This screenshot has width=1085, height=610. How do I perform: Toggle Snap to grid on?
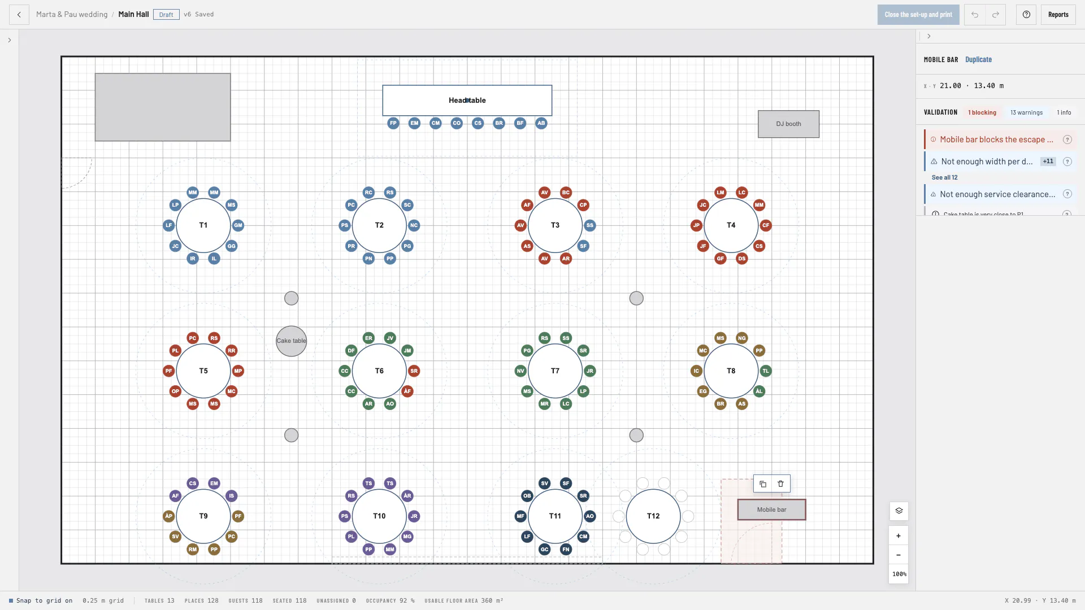click(41, 600)
